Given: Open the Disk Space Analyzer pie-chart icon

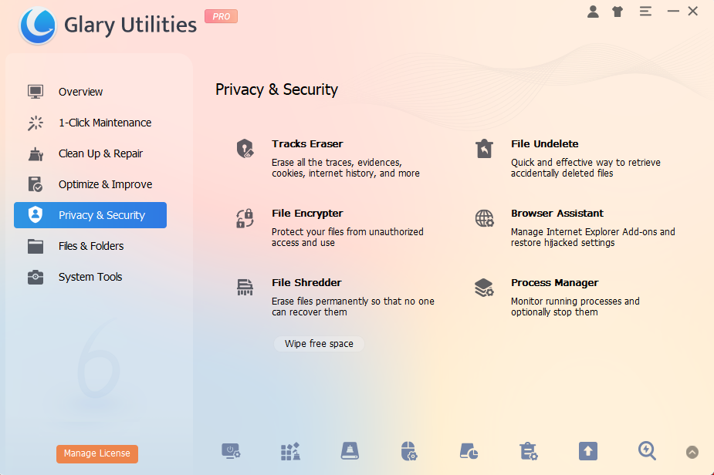Looking at the screenshot, I should coord(469,451).
